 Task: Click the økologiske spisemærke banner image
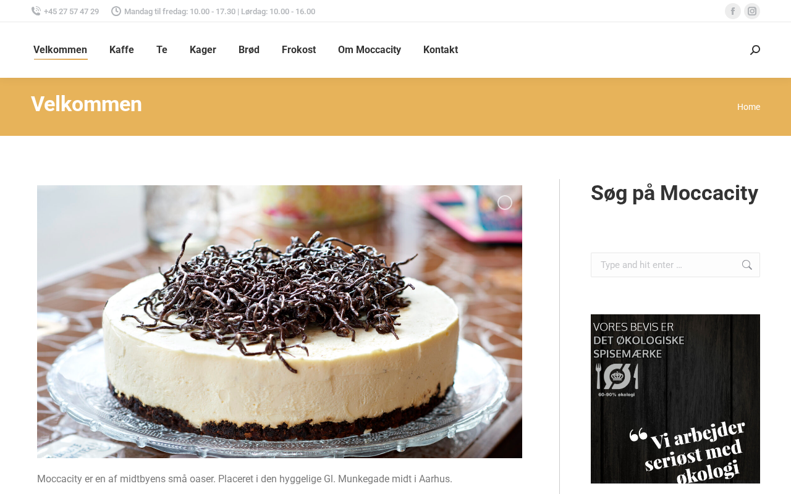pos(675,399)
